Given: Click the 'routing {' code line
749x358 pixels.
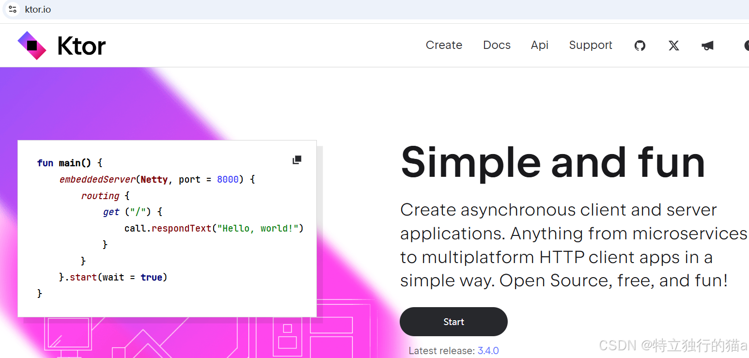Looking at the screenshot, I should [106, 196].
